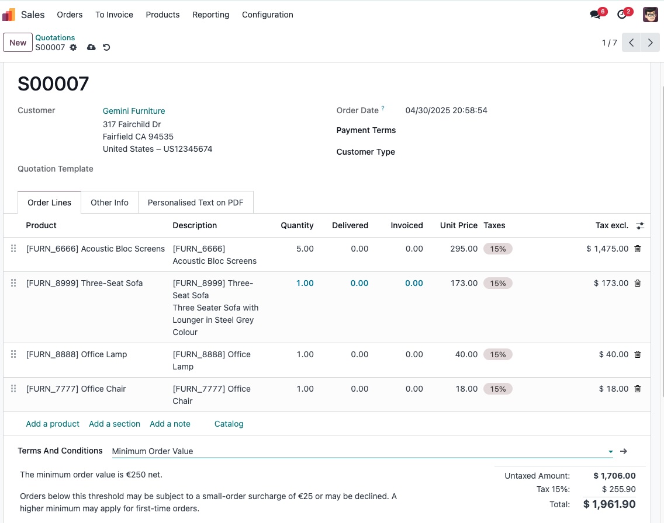
Task: Click Add a product link
Action: click(x=53, y=424)
